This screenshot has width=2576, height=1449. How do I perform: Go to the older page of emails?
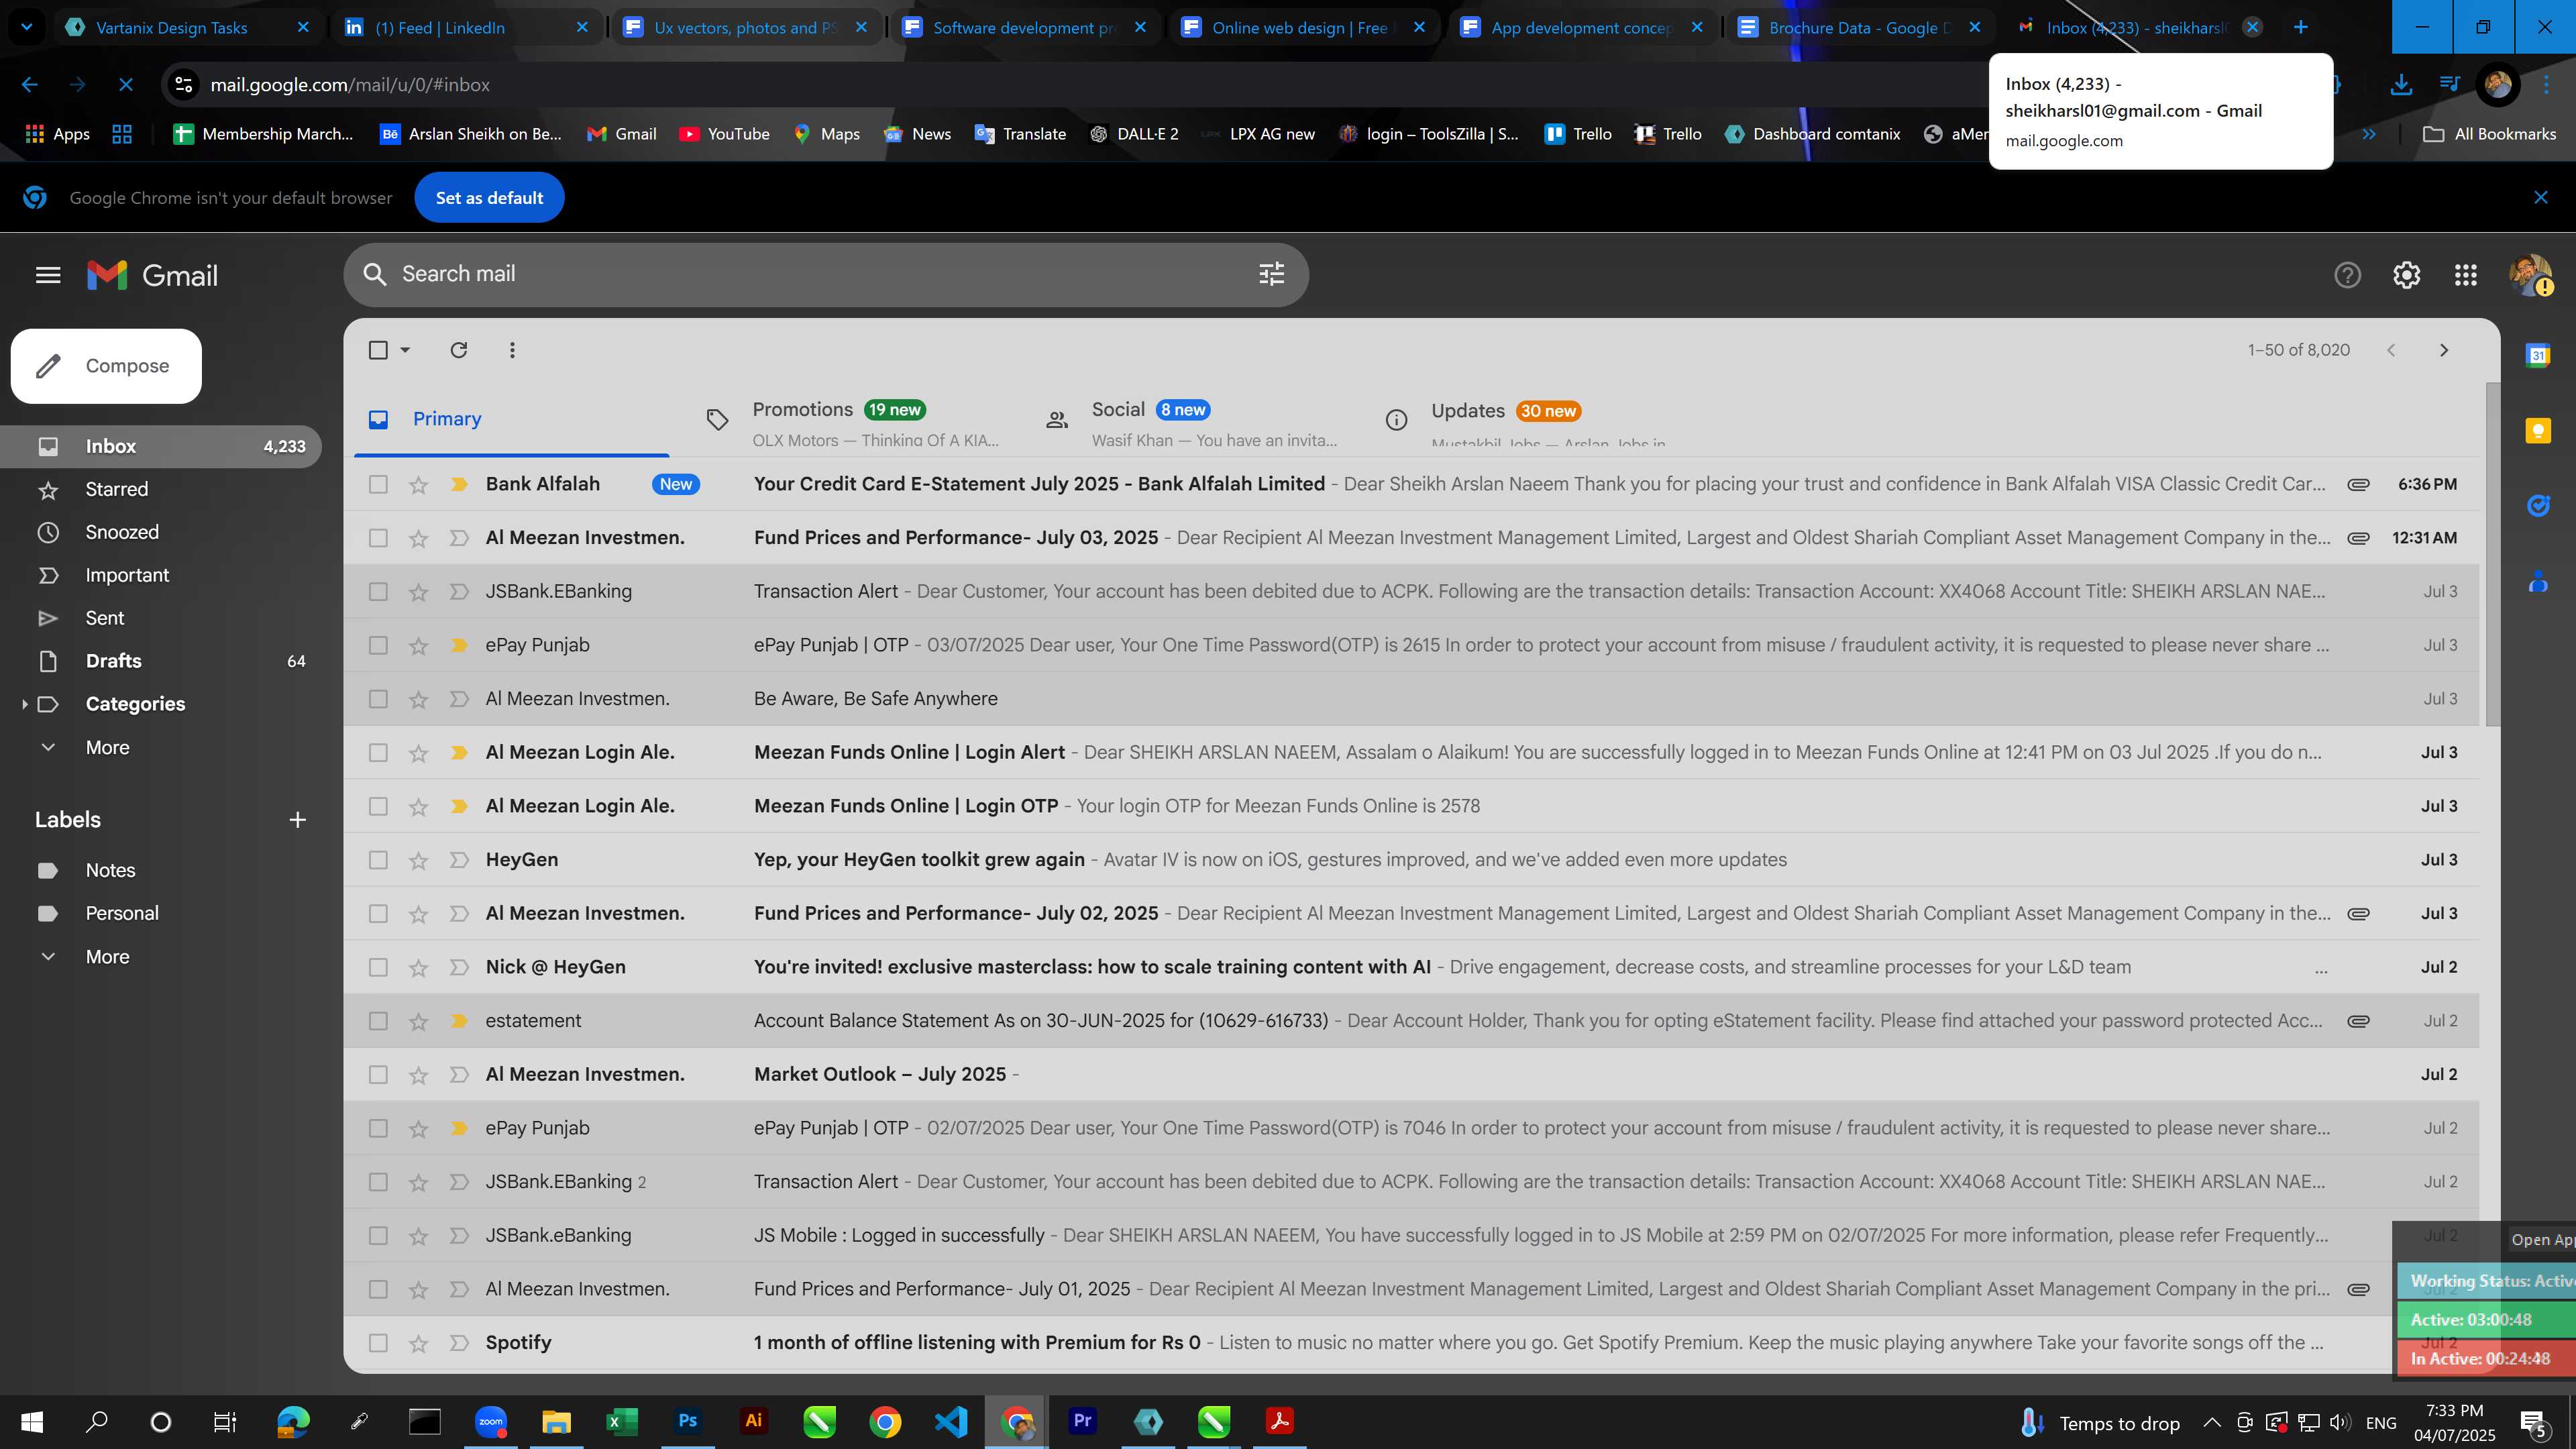point(2444,350)
